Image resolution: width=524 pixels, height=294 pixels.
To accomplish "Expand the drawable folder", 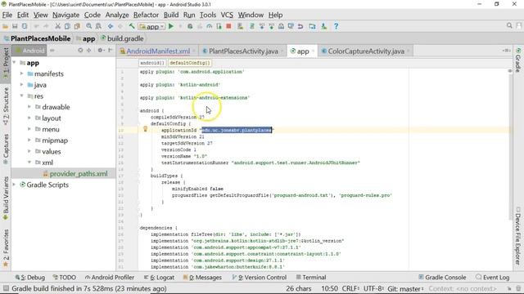I will (x=29, y=107).
